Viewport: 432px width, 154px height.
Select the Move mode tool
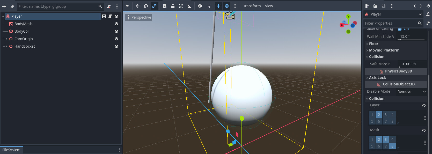(x=138, y=6)
